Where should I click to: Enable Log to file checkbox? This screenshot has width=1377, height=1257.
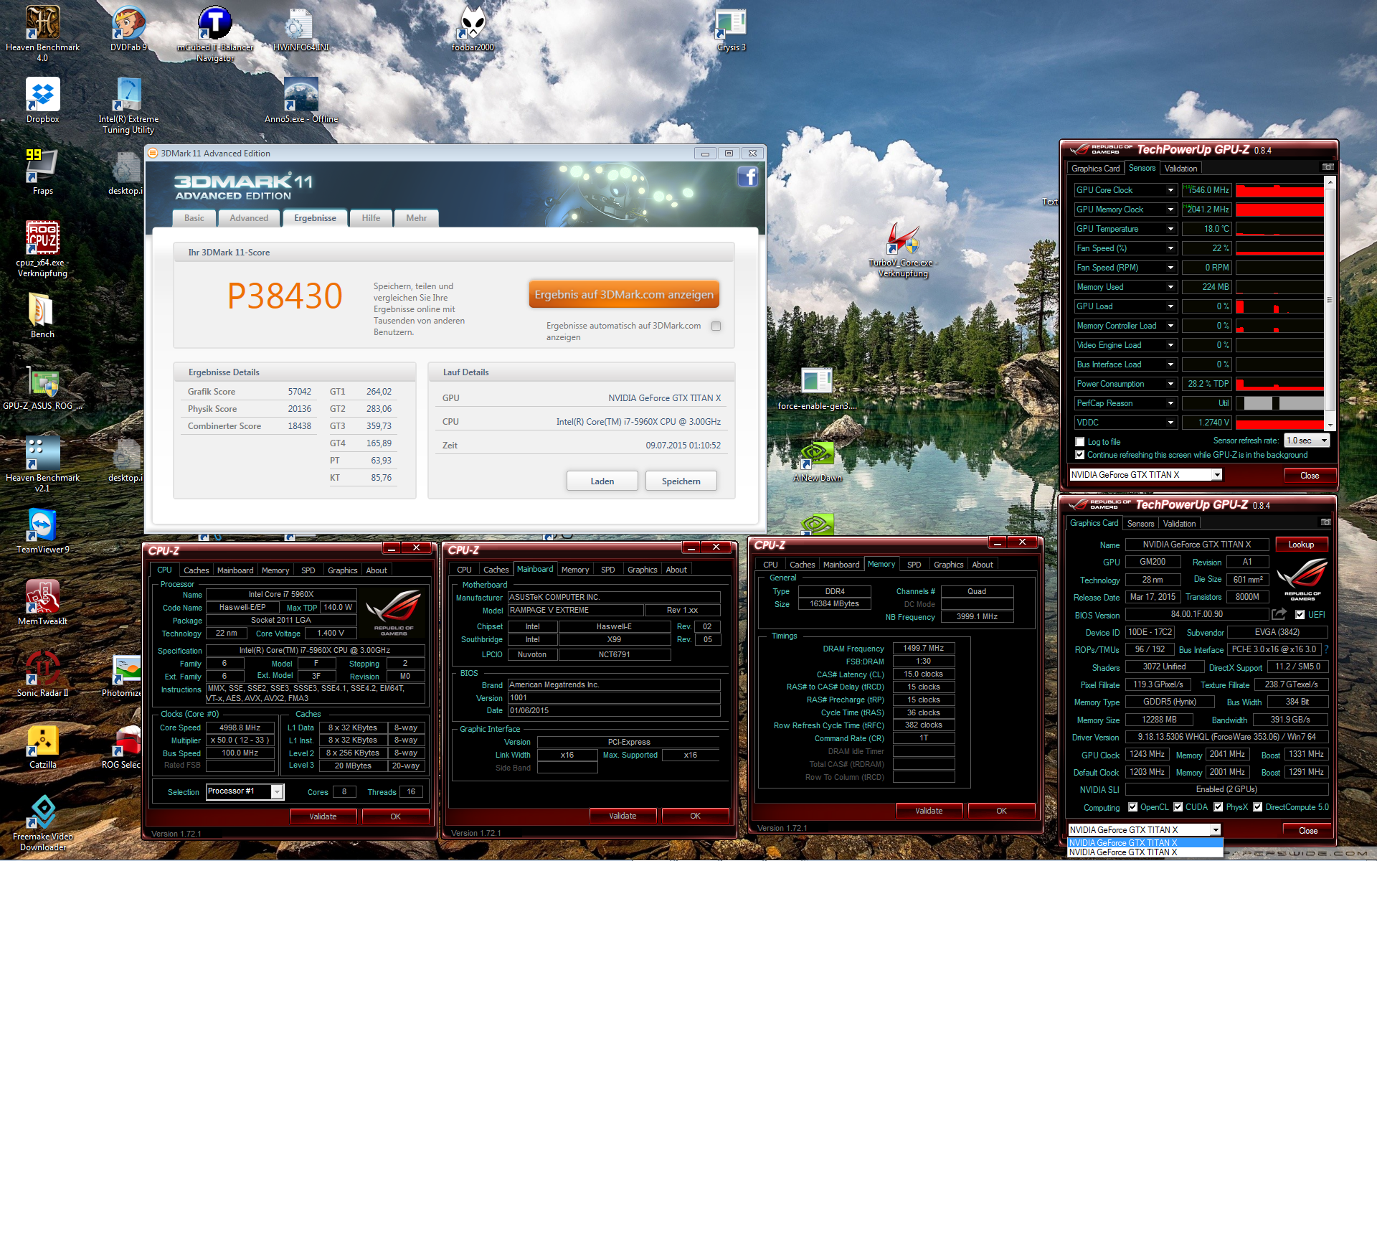pyautogui.click(x=1080, y=442)
